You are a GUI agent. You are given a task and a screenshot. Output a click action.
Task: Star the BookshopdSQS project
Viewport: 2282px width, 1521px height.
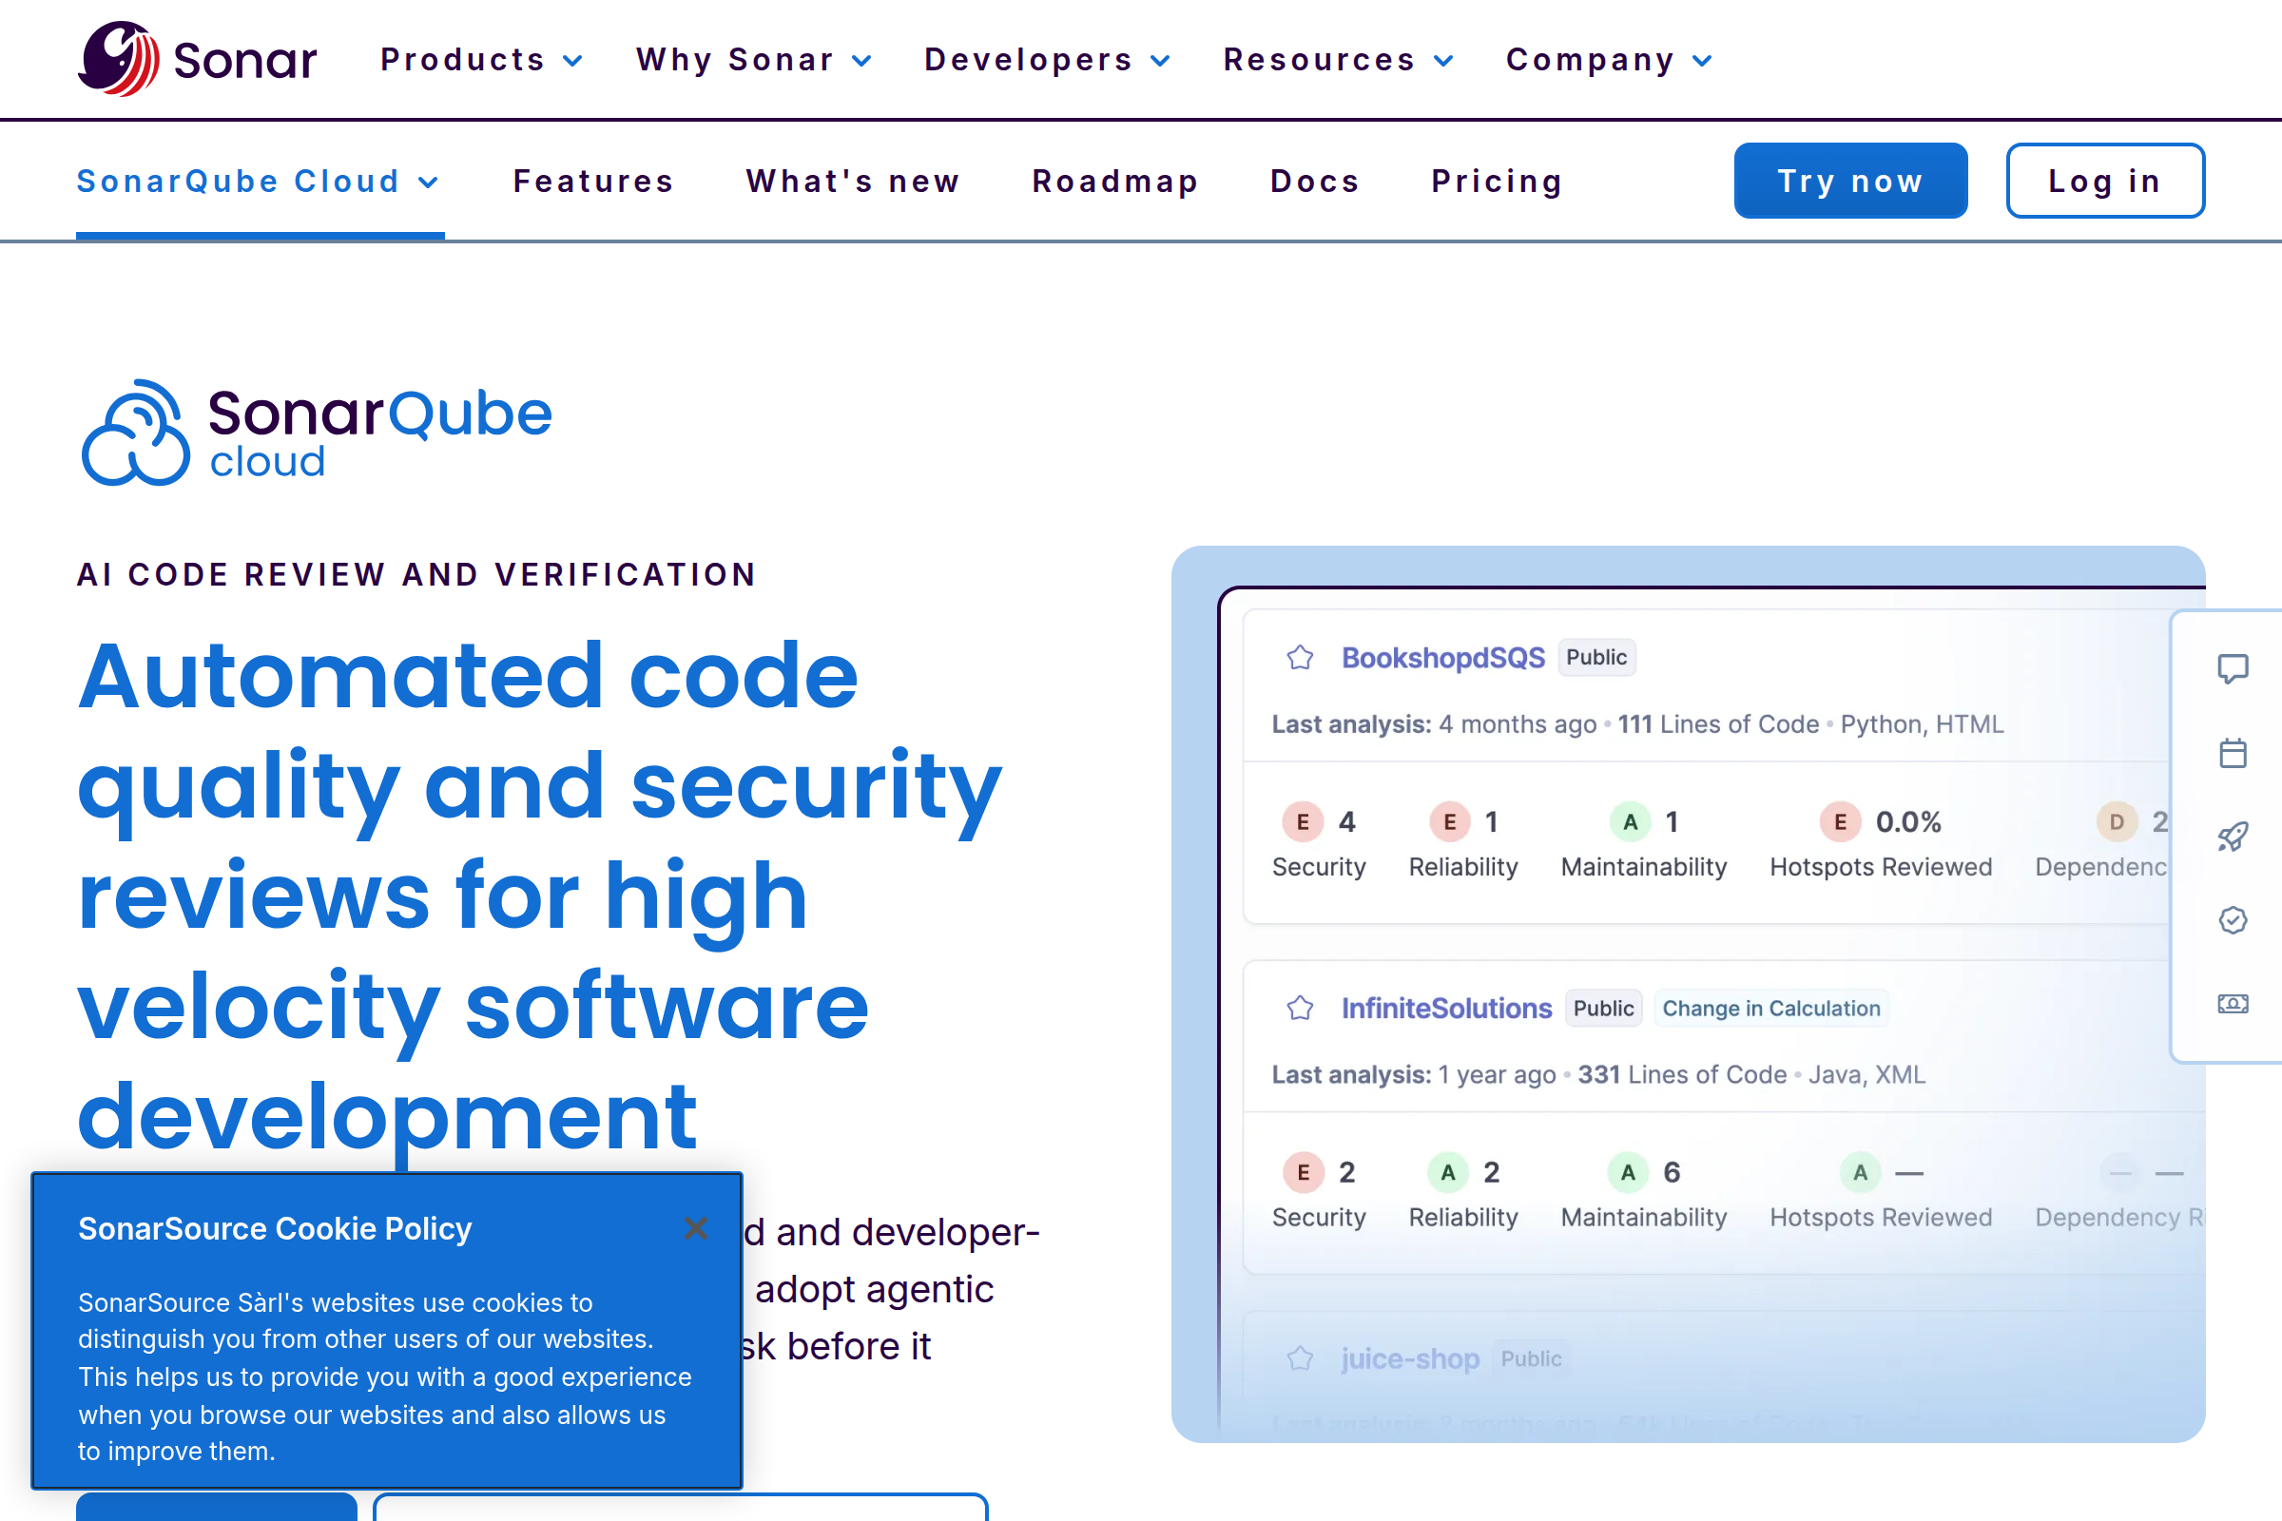click(1300, 658)
